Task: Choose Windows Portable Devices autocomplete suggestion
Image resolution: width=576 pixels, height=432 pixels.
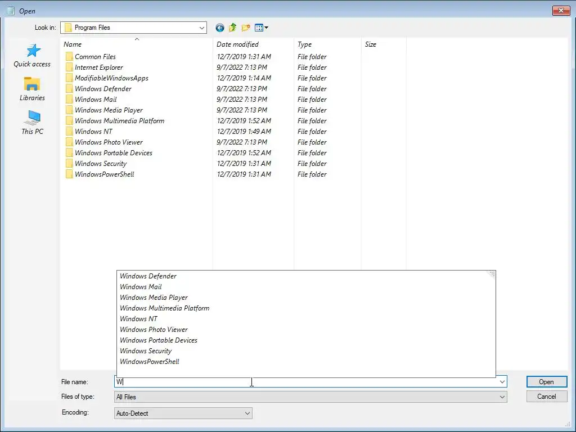Action: tap(306, 340)
